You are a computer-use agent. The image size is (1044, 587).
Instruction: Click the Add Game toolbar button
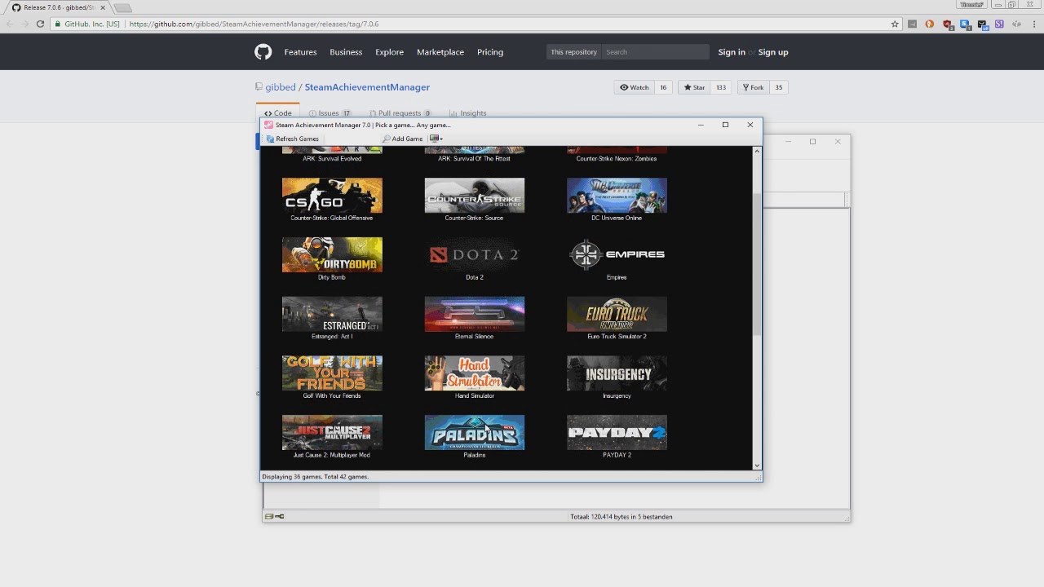402,139
